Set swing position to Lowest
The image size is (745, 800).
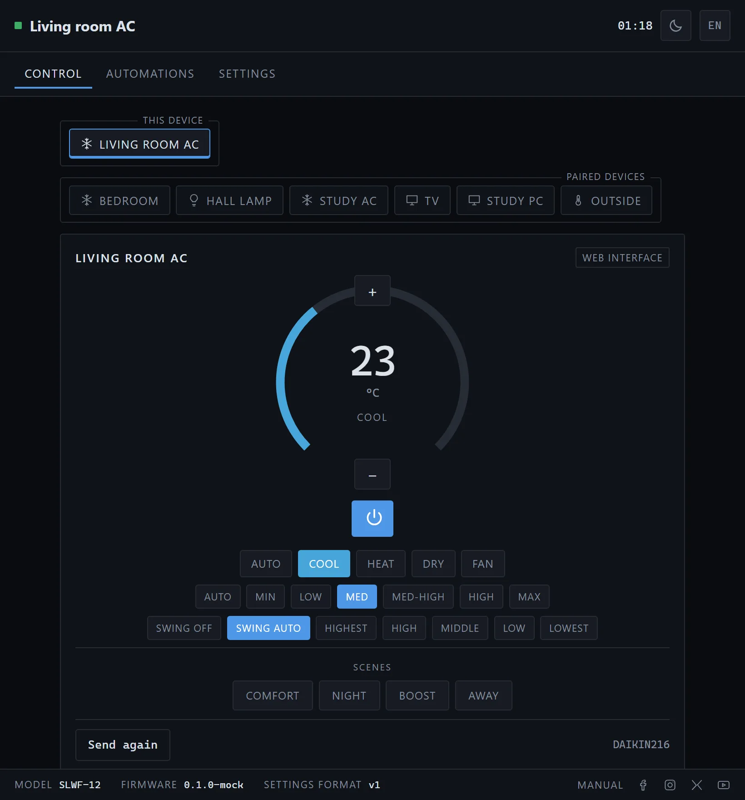[569, 628]
